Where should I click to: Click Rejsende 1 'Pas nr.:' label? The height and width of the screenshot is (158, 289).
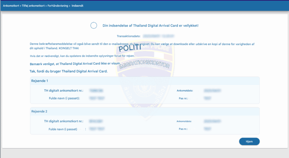(x=184, y=98)
